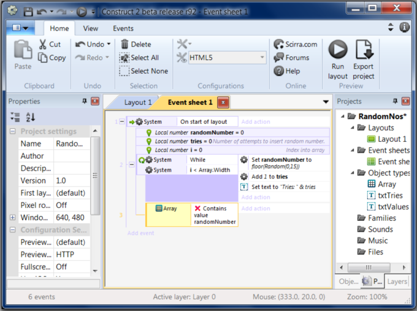Click the Cut scissors button

coord(50,44)
